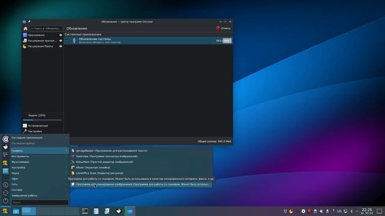This screenshot has width=385, height=216.
Task: Click the application launcher button on taskbar
Action: (5, 211)
